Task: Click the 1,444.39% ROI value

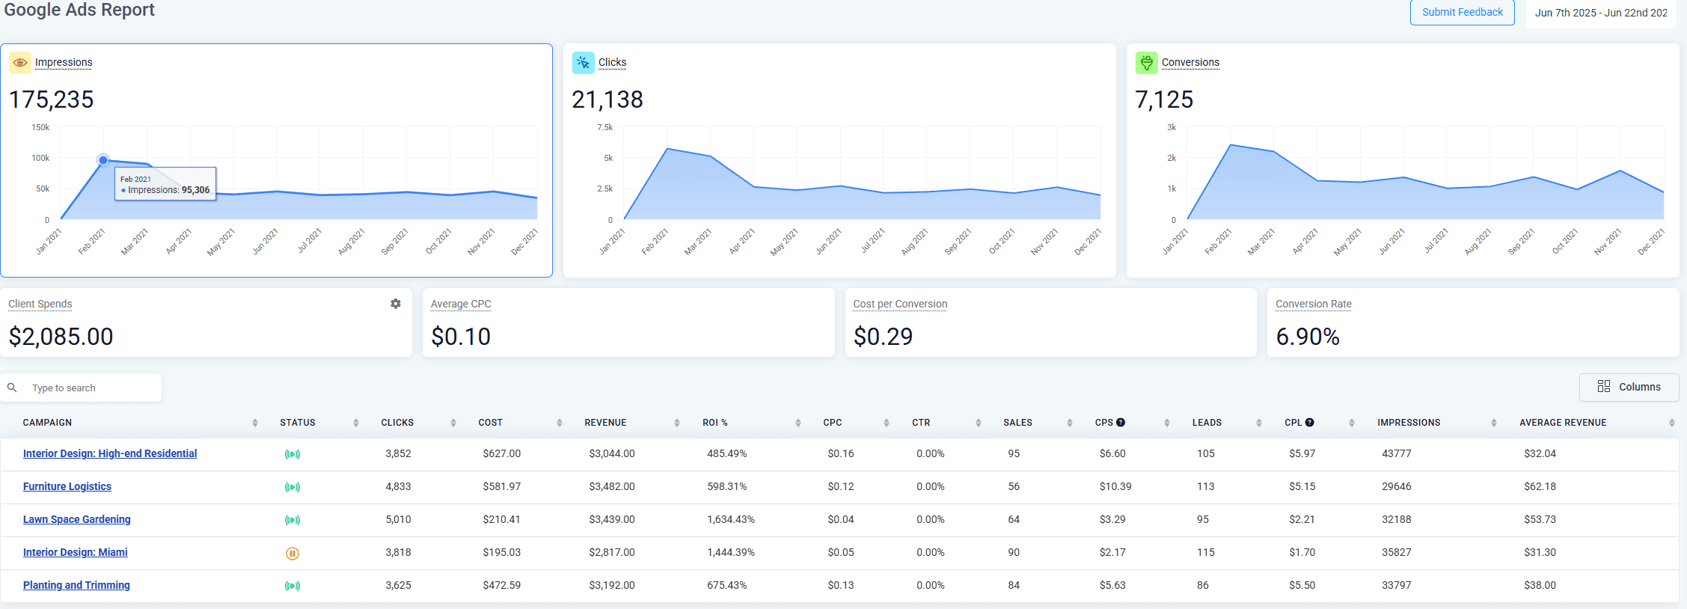Action: (x=731, y=552)
